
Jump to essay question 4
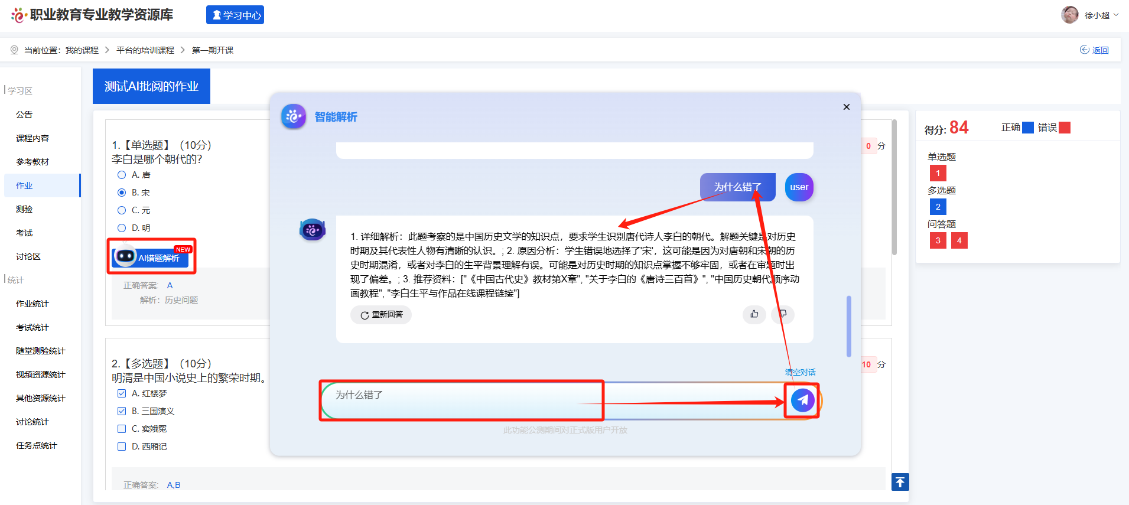pyautogui.click(x=959, y=240)
